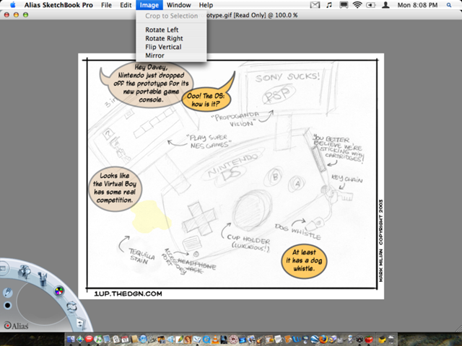Click the display menu bar icon

pos(344,5)
